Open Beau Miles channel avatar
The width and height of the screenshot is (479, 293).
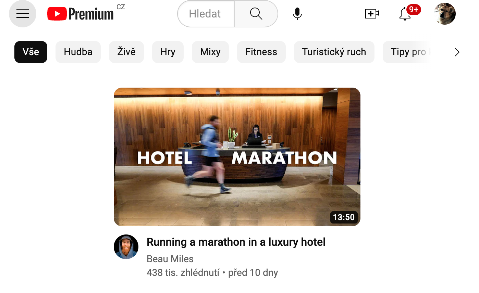[x=126, y=247]
